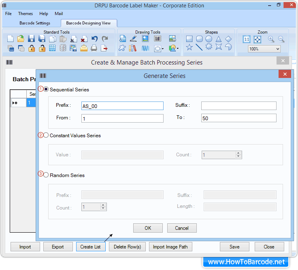Image resolution: width=298 pixels, height=270 pixels.
Task: Select the Random Series radio button
Action: tap(46, 175)
